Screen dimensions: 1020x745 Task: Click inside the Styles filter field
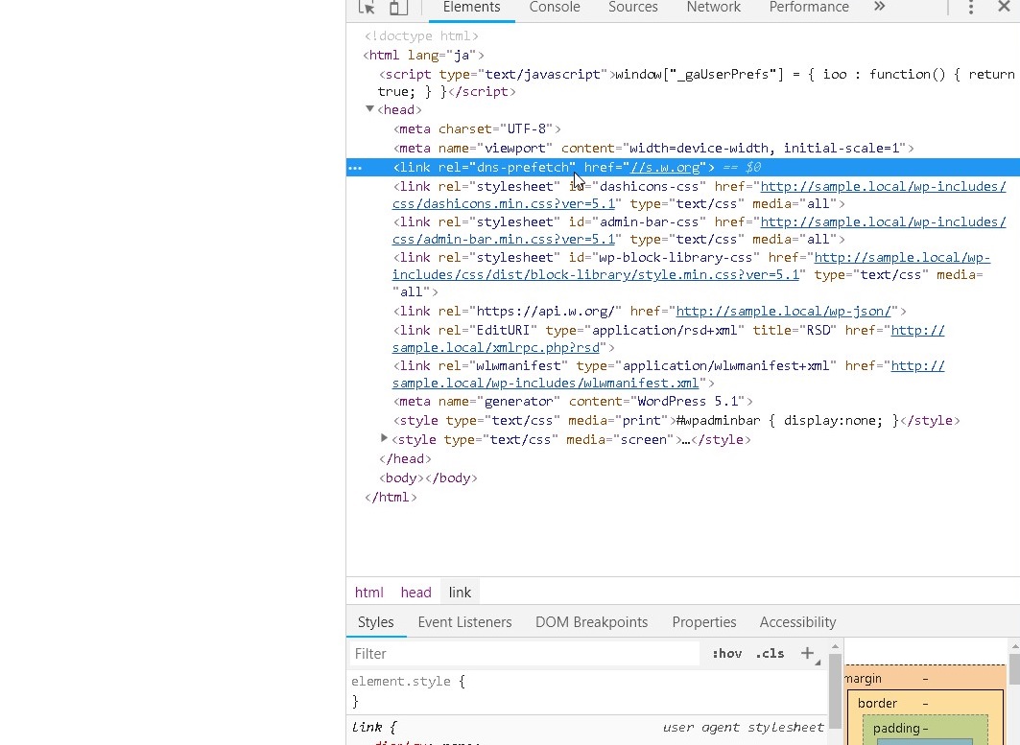523,653
